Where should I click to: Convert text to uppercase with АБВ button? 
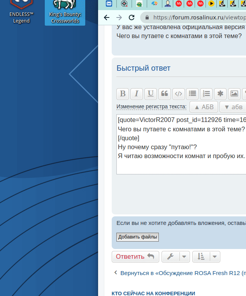coord(204,107)
